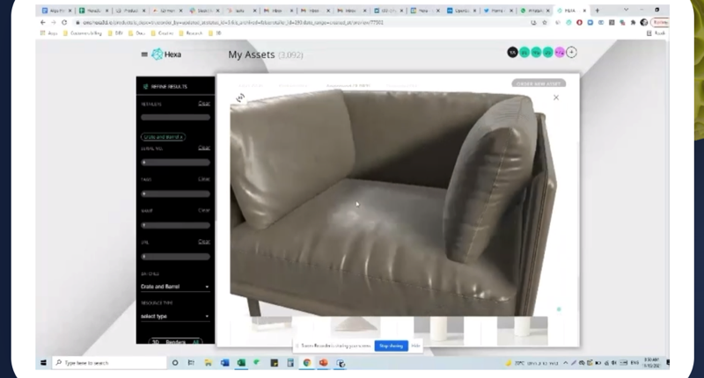This screenshot has height=378, width=704.
Task: Go forward in the browser
Action: [x=54, y=23]
